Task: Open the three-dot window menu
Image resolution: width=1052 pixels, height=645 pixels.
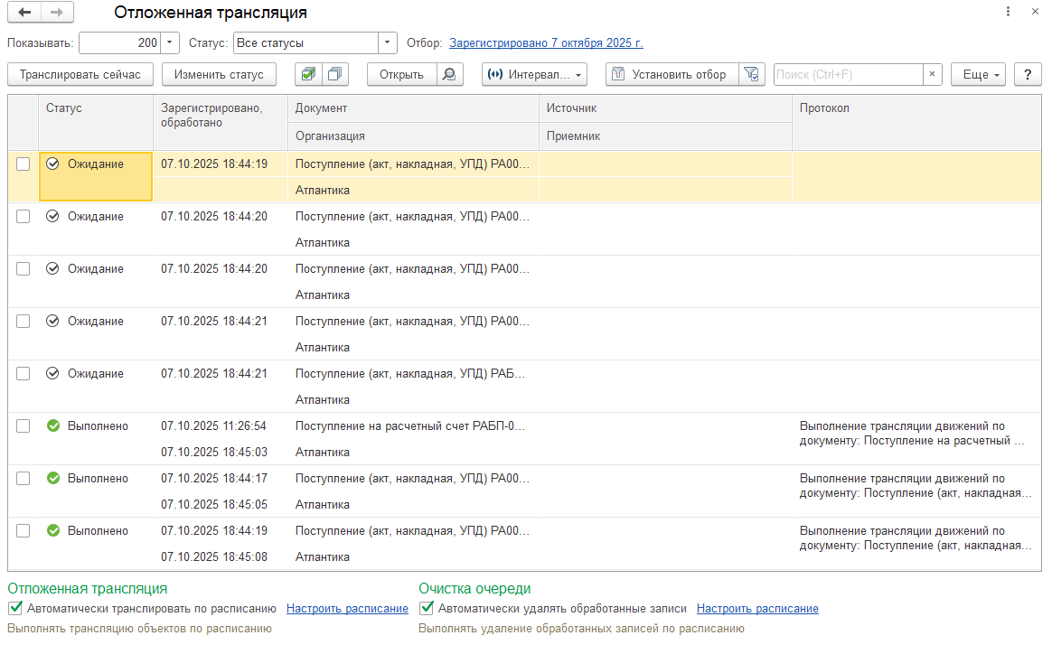Action: 1008,13
